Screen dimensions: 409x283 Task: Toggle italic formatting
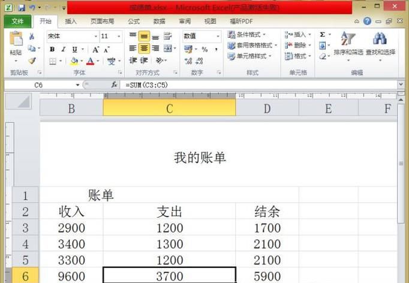pyautogui.click(x=62, y=49)
